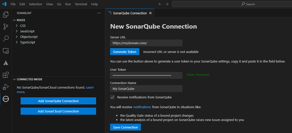The width and height of the screenshot is (292, 133).
Task: Open the Run menu
Action: pyautogui.click(x=68, y=4)
